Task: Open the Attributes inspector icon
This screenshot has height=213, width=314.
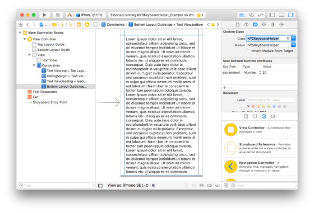Action: coord(264,25)
